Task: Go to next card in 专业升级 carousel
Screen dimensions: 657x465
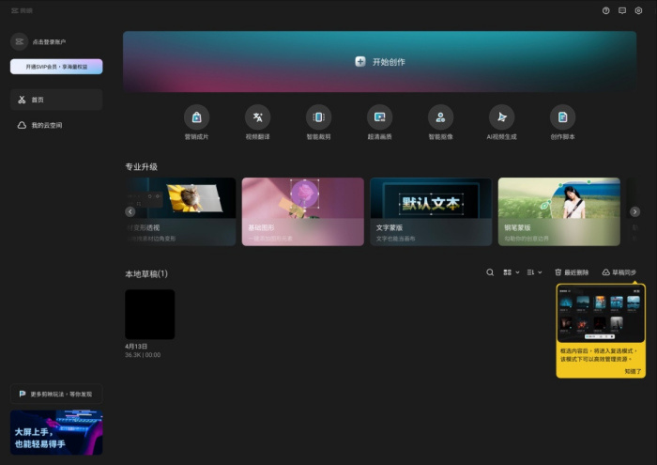Action: coord(634,211)
